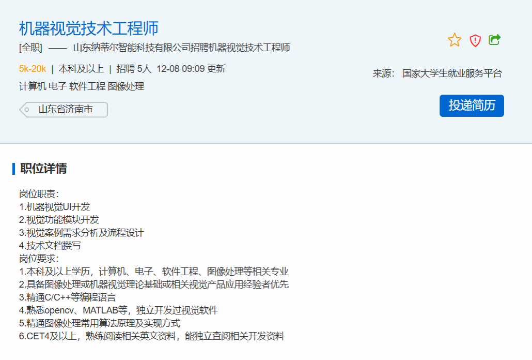Click the [全职] job type label

(30, 48)
